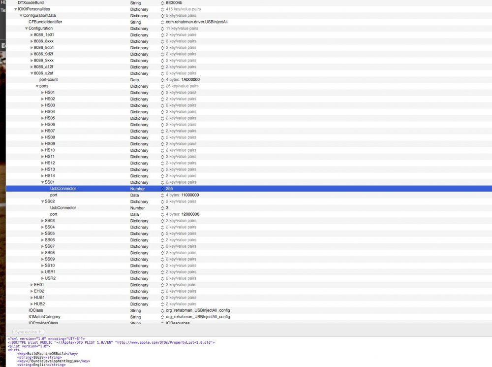Expand the HS10 port
492x367 pixels.
(x=42, y=150)
